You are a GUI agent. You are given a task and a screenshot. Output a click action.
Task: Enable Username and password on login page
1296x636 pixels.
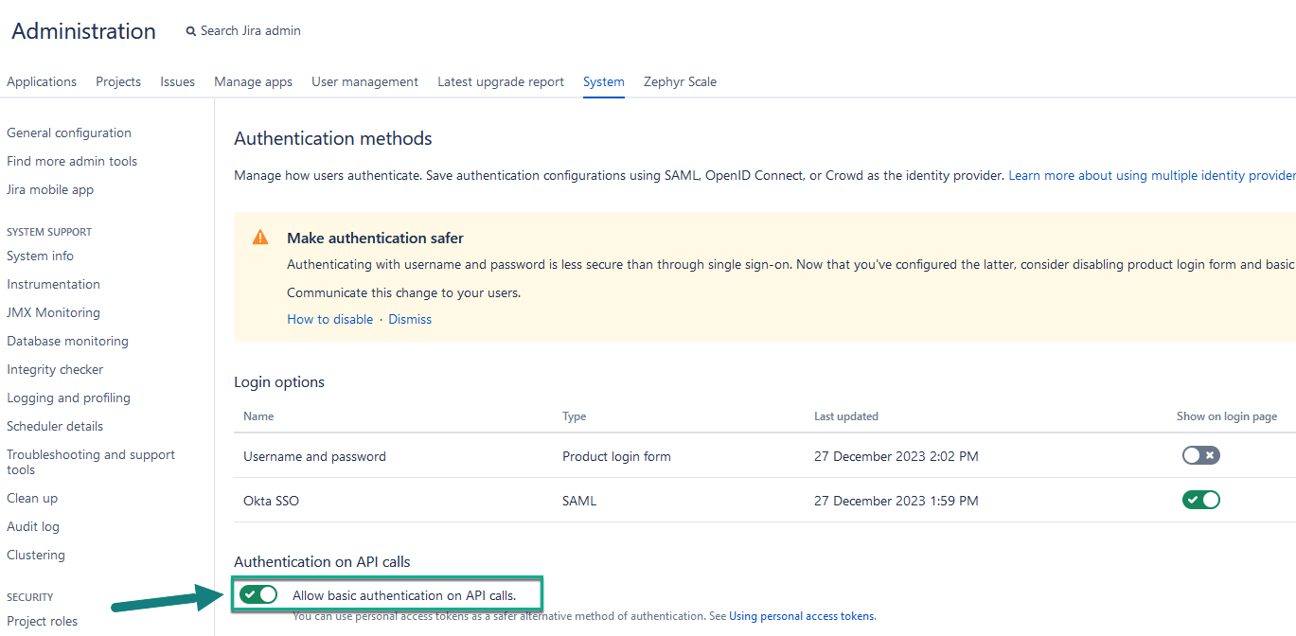point(1200,455)
